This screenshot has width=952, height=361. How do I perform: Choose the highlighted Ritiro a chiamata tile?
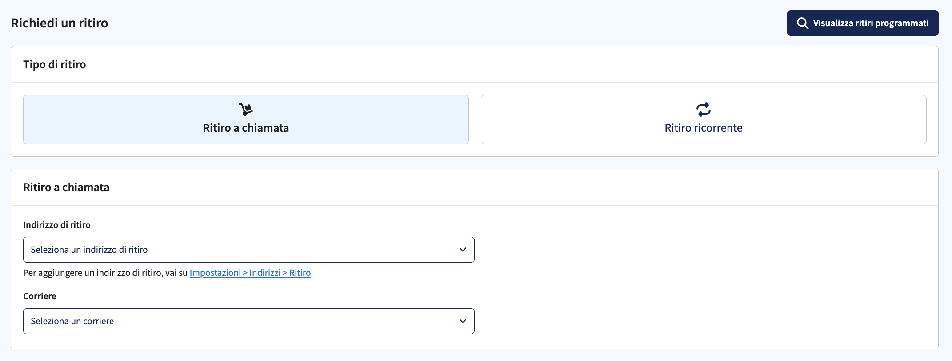tap(246, 119)
